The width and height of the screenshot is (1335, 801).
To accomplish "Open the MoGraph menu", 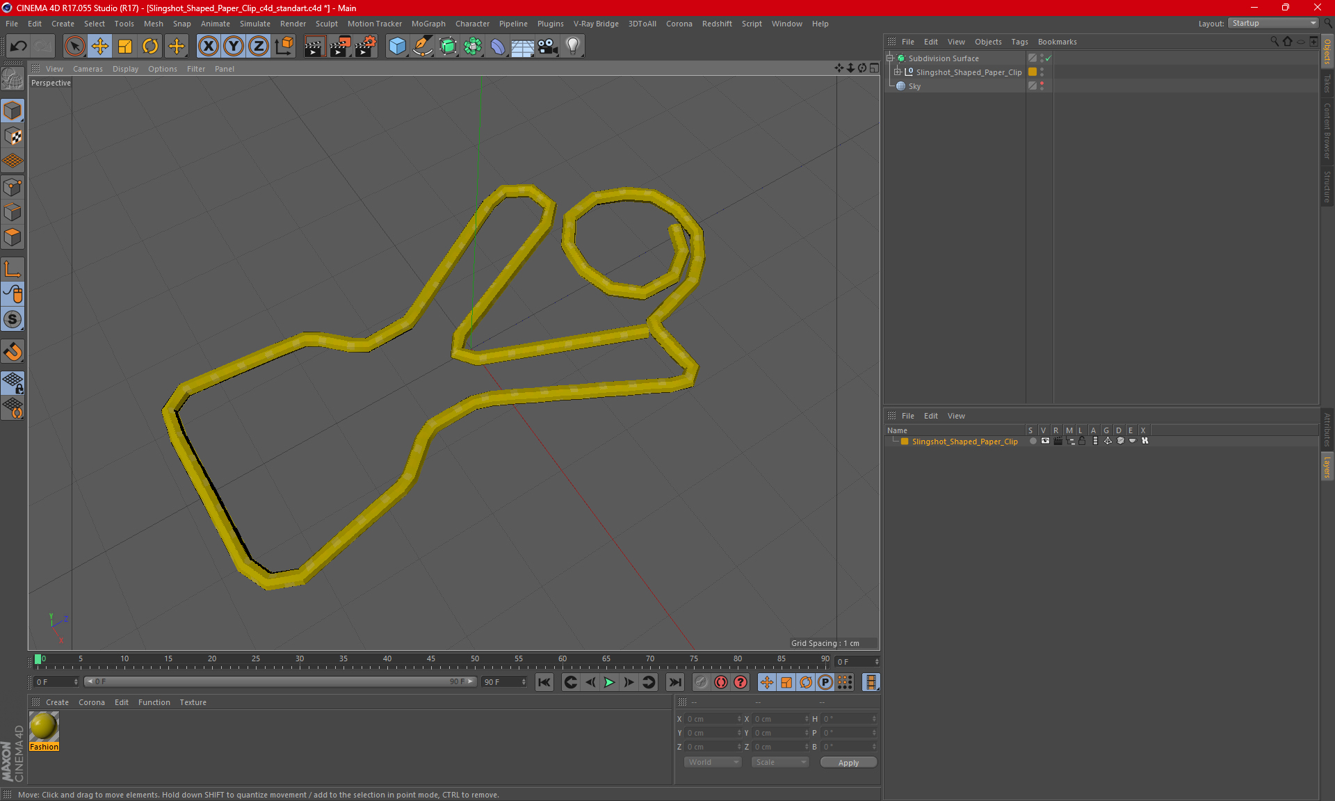I will click(x=428, y=24).
